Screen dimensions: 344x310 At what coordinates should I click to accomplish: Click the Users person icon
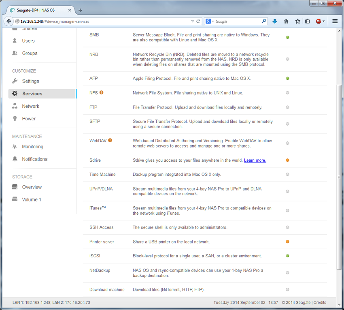point(15,41)
